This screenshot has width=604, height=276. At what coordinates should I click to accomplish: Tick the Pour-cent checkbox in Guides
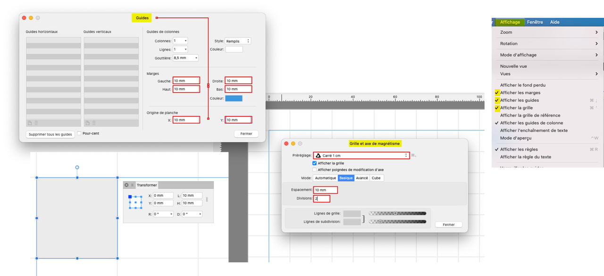point(79,134)
